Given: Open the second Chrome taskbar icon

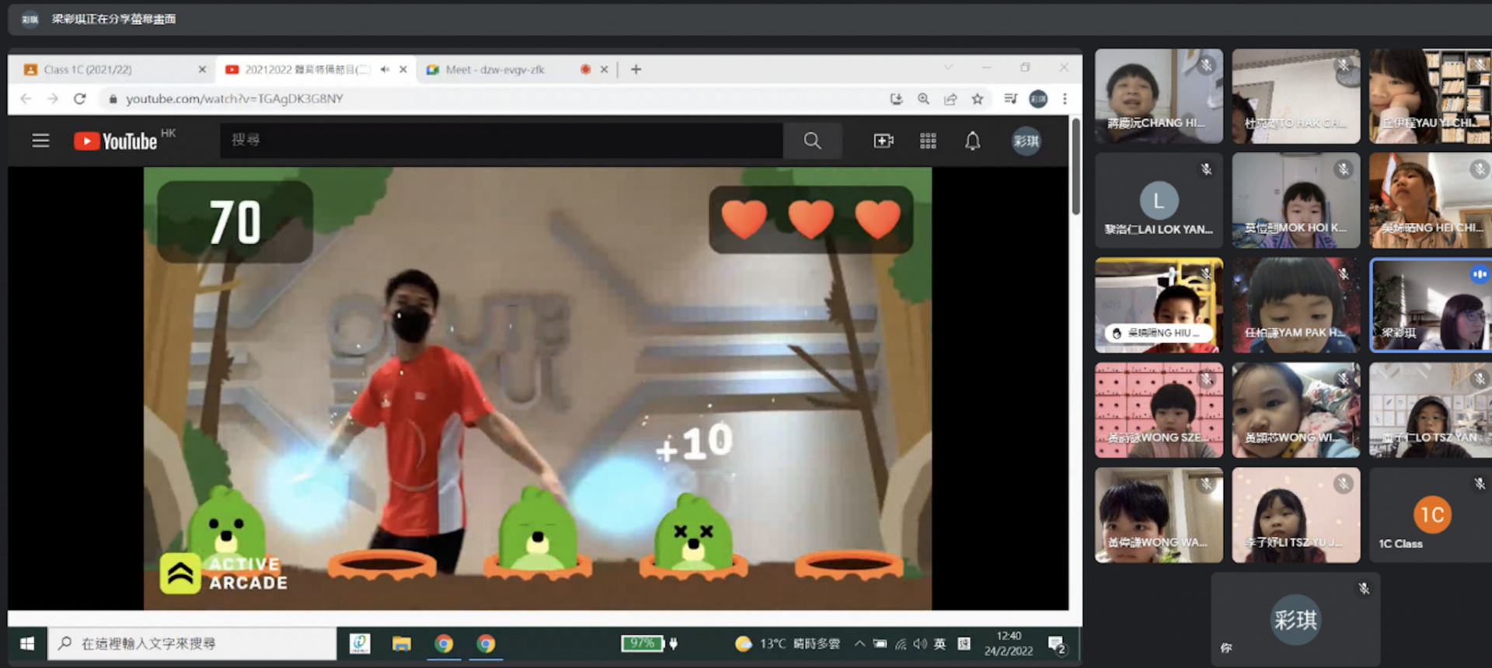Looking at the screenshot, I should [486, 643].
